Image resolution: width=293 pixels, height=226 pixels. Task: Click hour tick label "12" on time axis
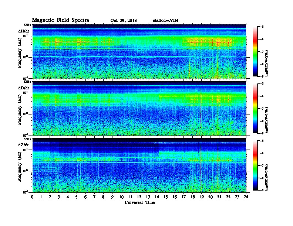pos(139,197)
